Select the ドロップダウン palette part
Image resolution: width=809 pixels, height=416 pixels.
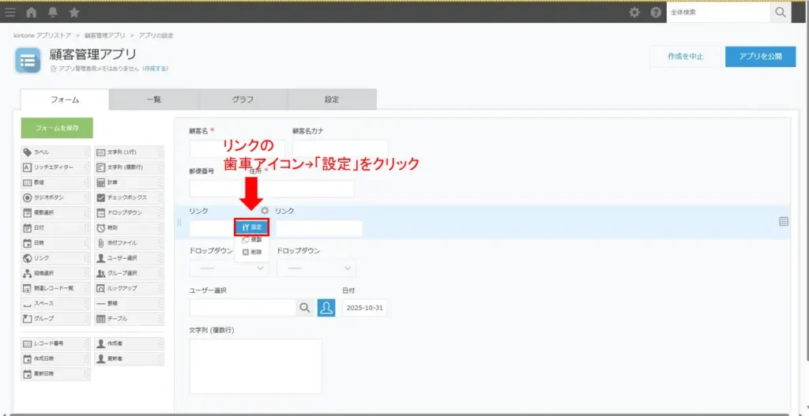click(x=130, y=212)
